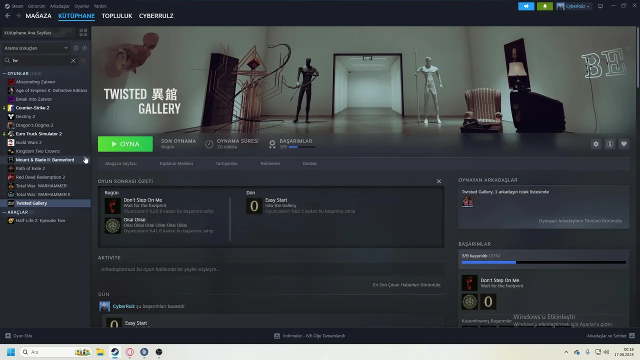Open the Mağaza Sayfası link
Screen dimensions: 640x360
click(x=120, y=163)
